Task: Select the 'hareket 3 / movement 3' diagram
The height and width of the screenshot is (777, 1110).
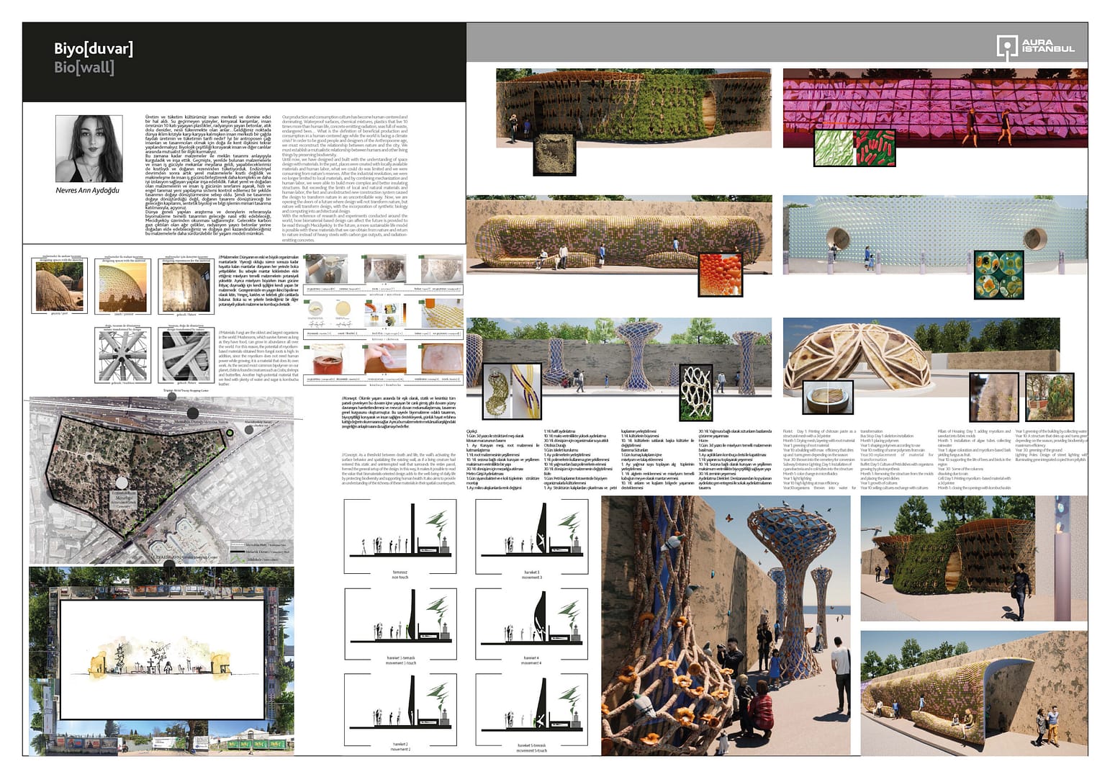Action: (x=531, y=529)
